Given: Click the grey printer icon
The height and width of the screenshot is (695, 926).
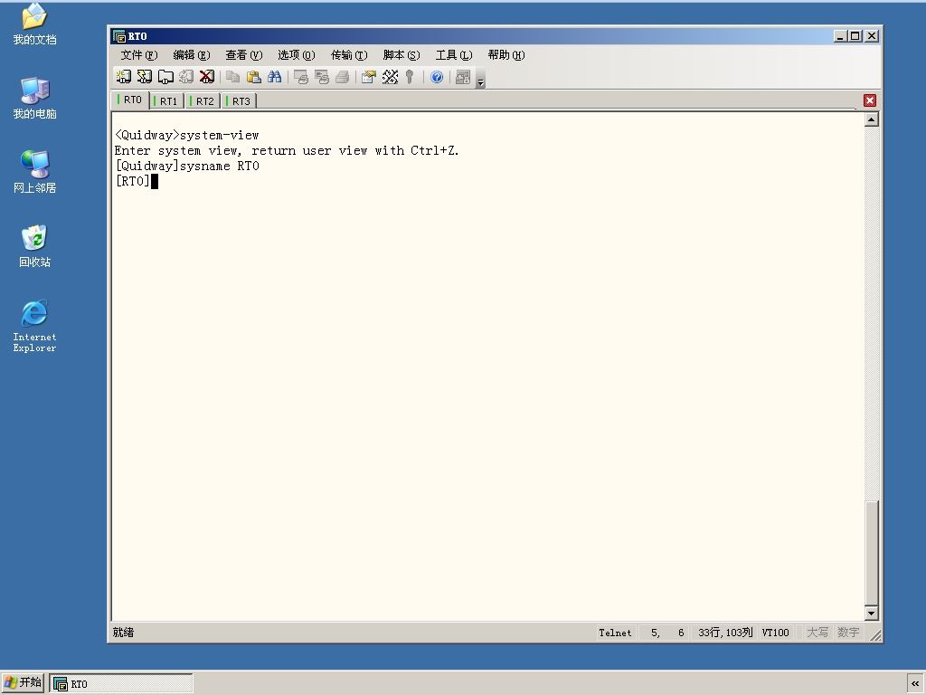Looking at the screenshot, I should coord(343,77).
